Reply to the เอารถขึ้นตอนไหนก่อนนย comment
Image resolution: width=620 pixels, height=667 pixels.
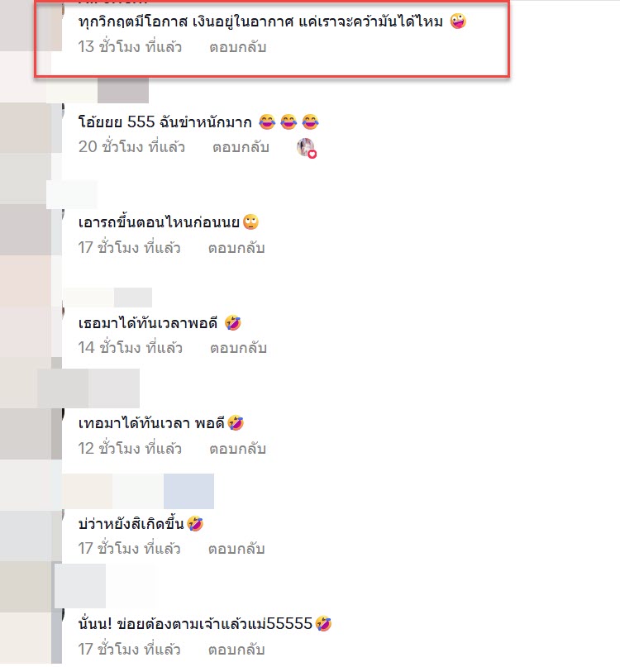236,248
